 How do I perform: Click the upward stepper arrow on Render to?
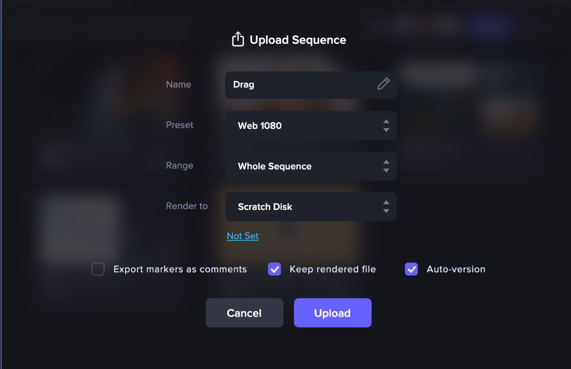(386, 203)
